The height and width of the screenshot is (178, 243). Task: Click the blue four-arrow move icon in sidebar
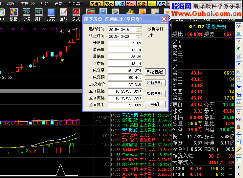click(239, 134)
